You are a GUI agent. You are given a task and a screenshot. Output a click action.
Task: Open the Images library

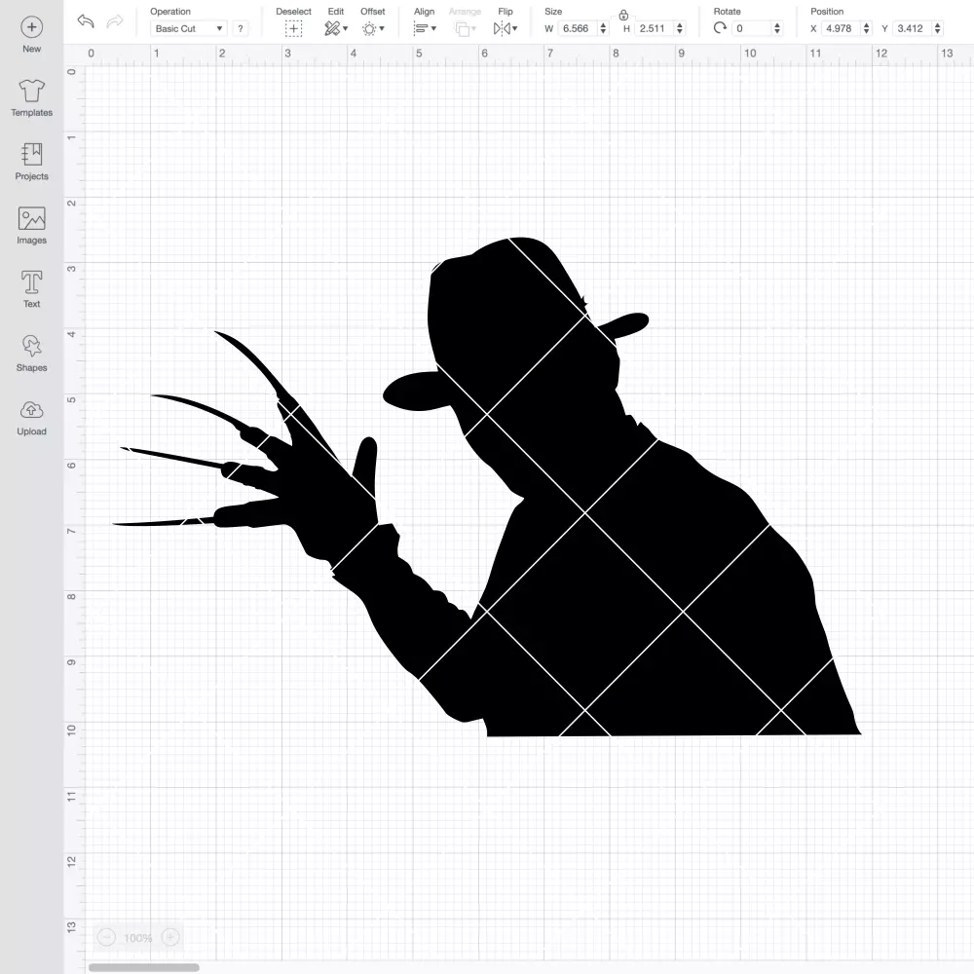[32, 218]
